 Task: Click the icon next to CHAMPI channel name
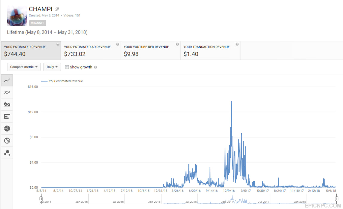pos(57,9)
